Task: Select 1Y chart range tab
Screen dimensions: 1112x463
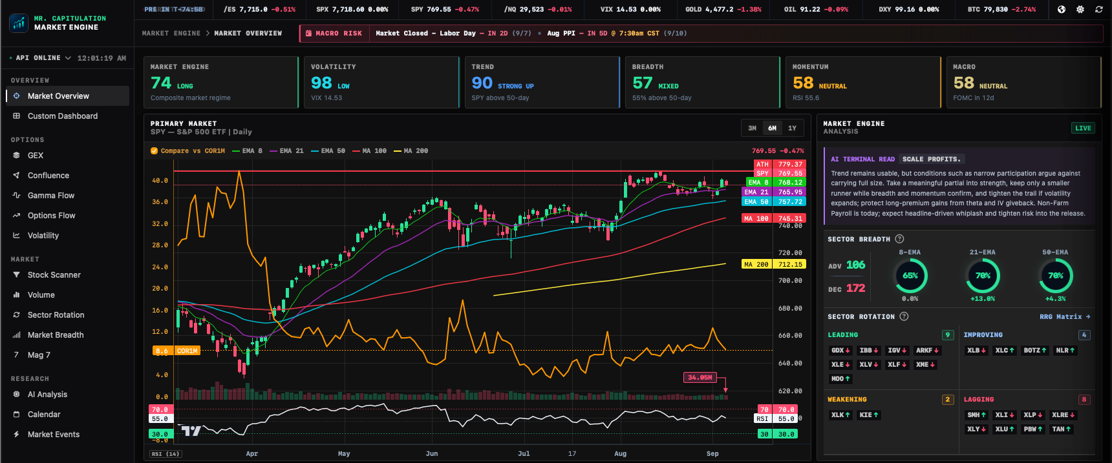Action: click(792, 128)
